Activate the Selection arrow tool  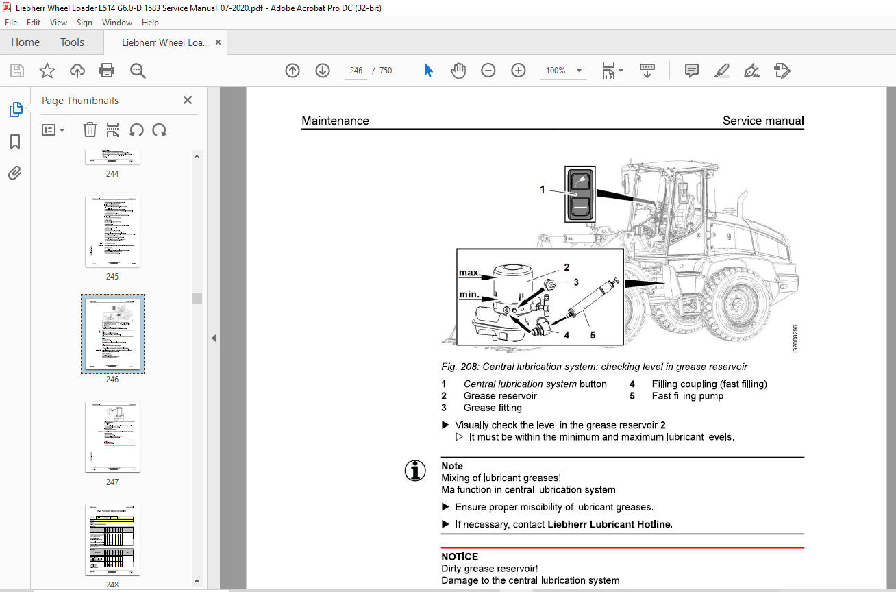tap(428, 71)
